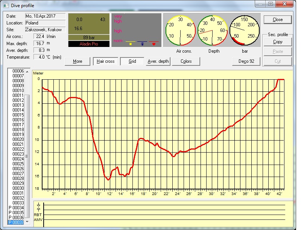Image resolution: width=301 pixels, height=230 pixels.
Task: Click the blue microbubble indicator icon
Action: 142,44
